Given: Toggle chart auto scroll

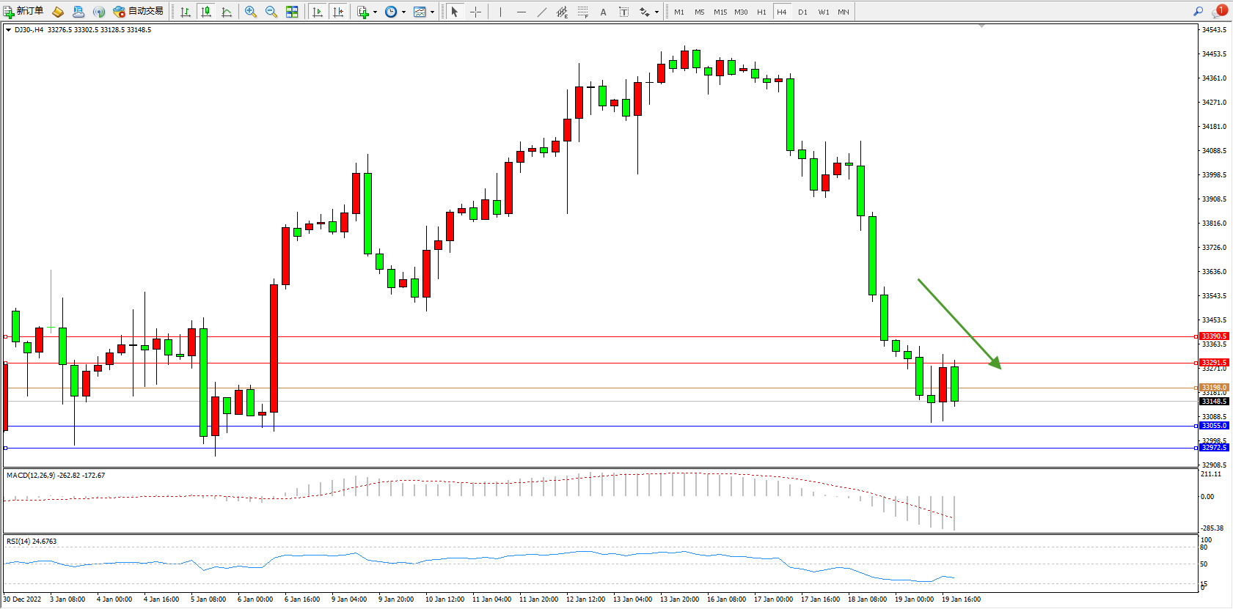Looking at the screenshot, I should click(x=318, y=12).
